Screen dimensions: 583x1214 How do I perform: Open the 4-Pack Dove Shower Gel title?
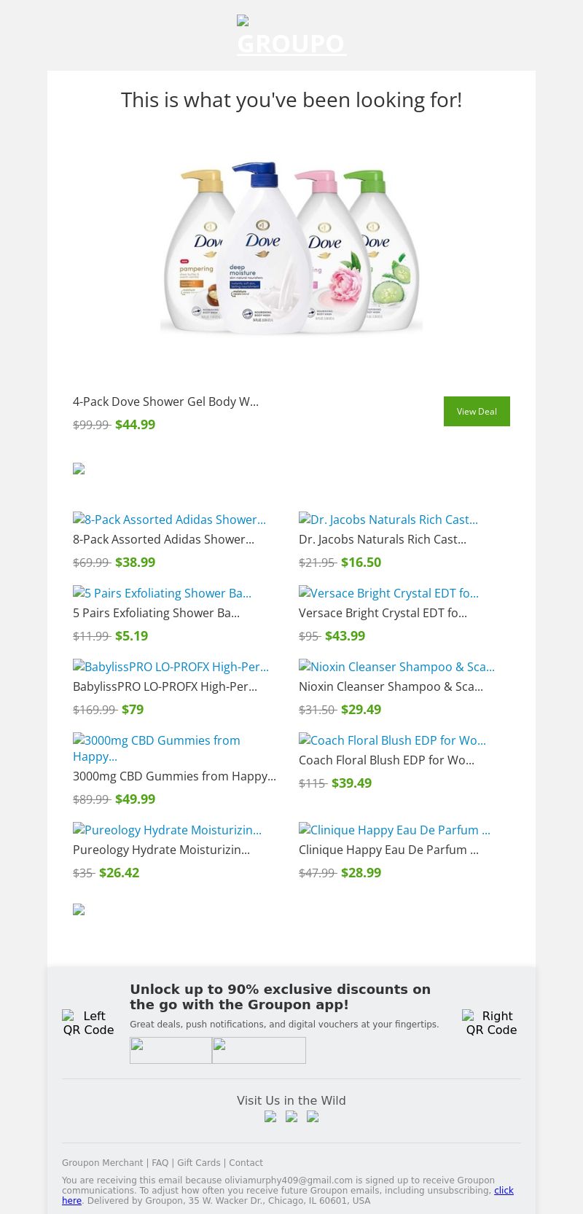(x=165, y=402)
